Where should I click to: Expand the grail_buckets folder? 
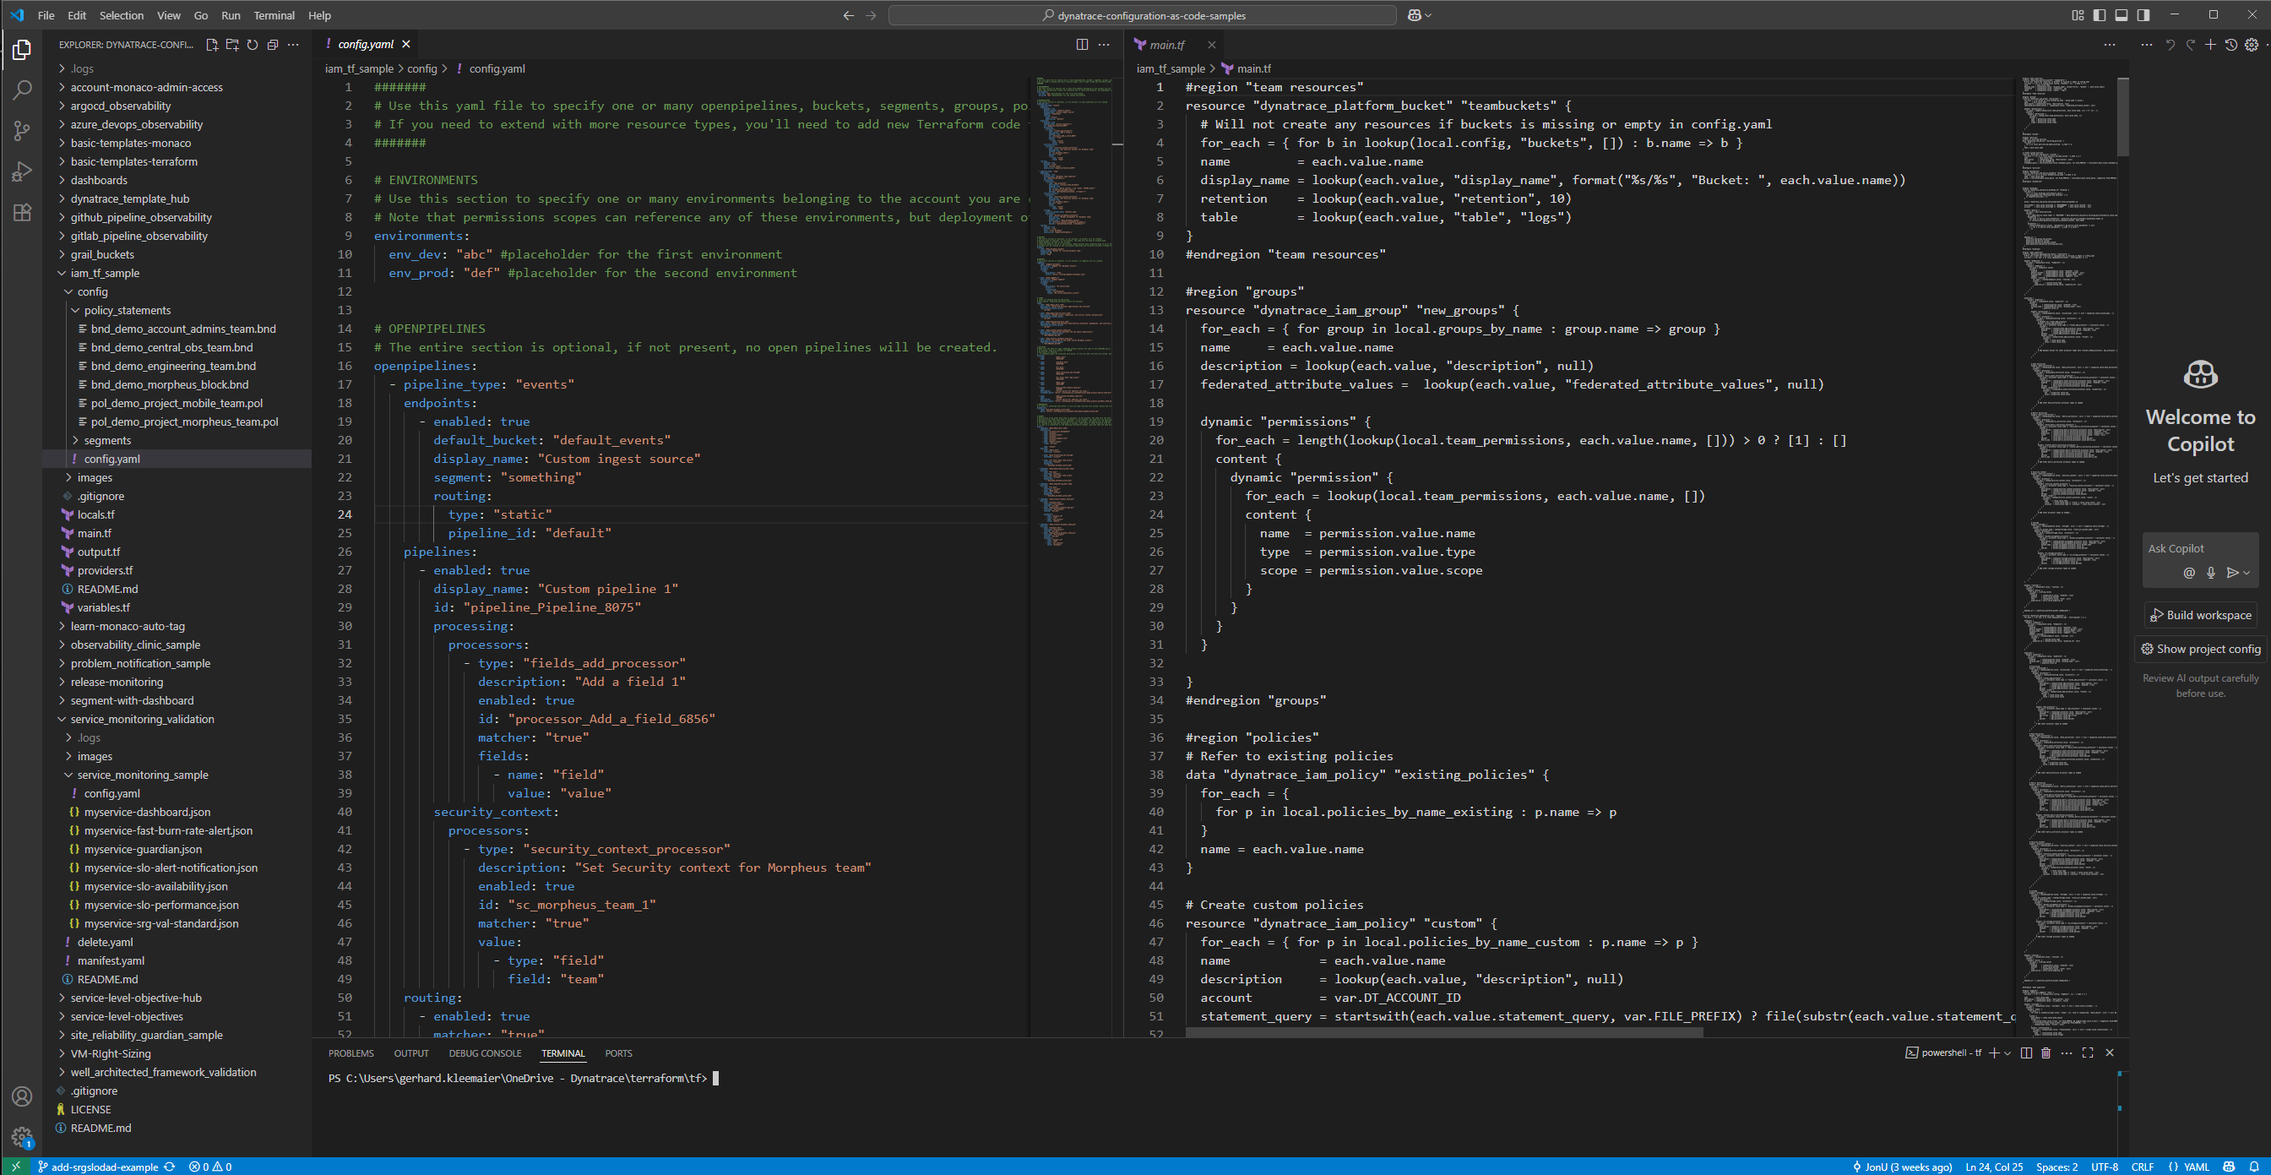101,255
